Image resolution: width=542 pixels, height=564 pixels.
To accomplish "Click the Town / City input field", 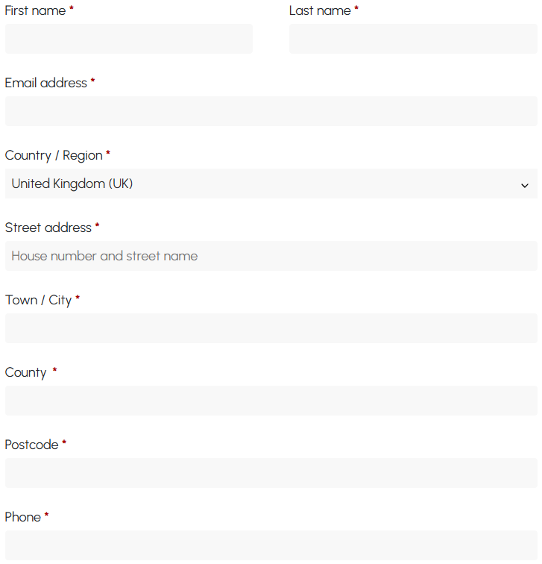I will (271, 328).
